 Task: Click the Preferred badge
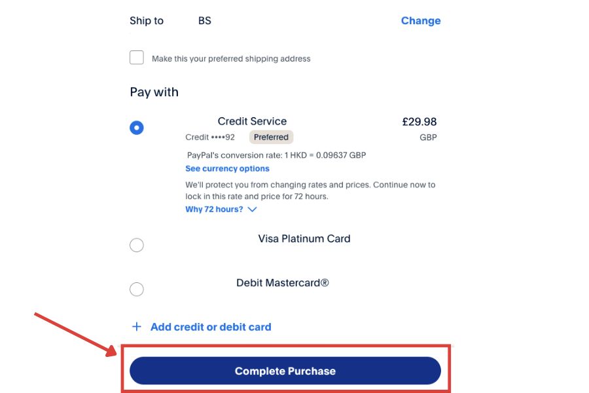point(271,137)
